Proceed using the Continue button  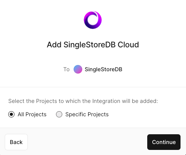(x=164, y=142)
